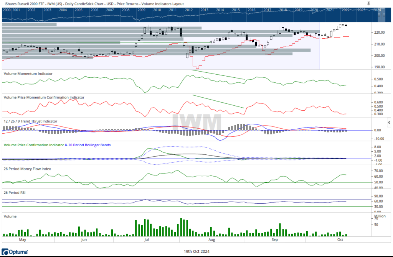Select the 12 / 26 / 9 Trend Thrust Indicator label
This screenshot has height=257, width=393.
(30, 121)
